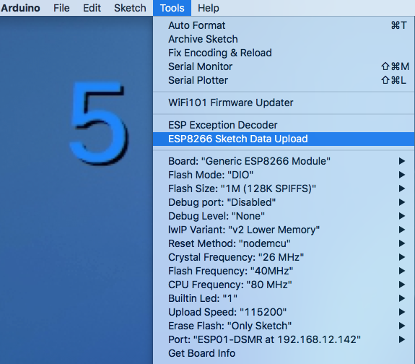Screen dimensions: 415x364
Task: Select Archive Sketch
Action: 284,39
